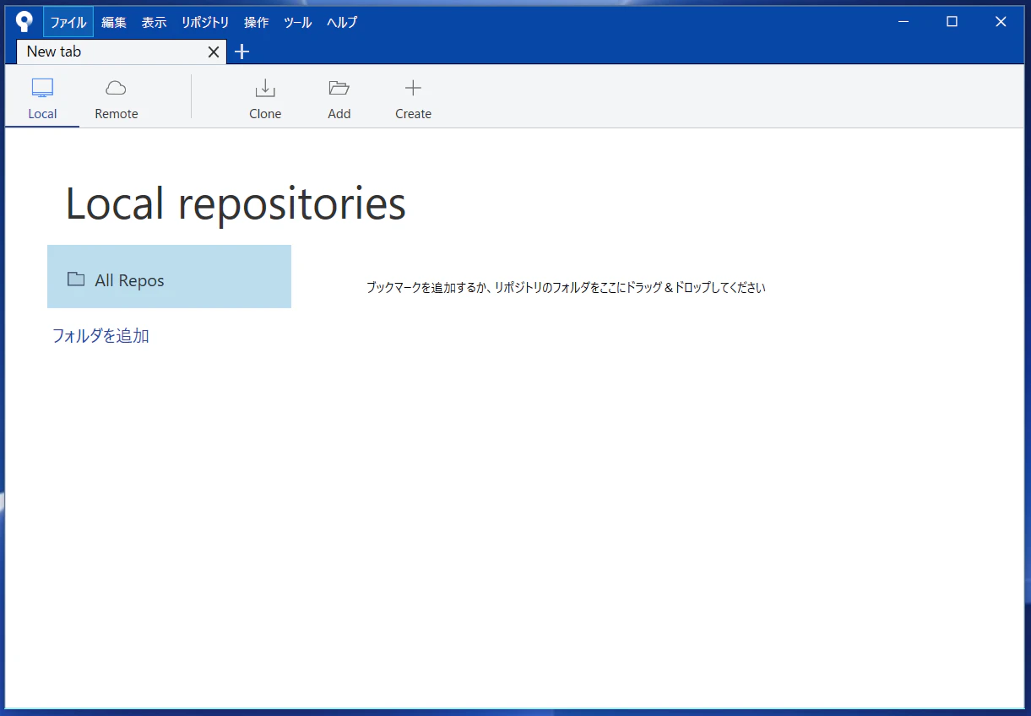Click the Clone download icon
The height and width of the screenshot is (716, 1031).
265,88
